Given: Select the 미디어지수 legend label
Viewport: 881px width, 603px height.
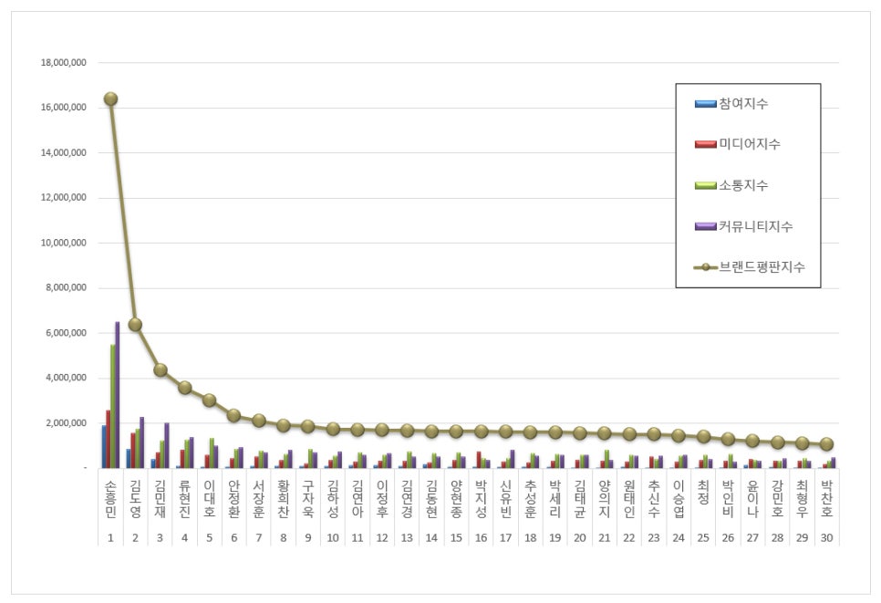Looking at the screenshot, I should tap(750, 144).
